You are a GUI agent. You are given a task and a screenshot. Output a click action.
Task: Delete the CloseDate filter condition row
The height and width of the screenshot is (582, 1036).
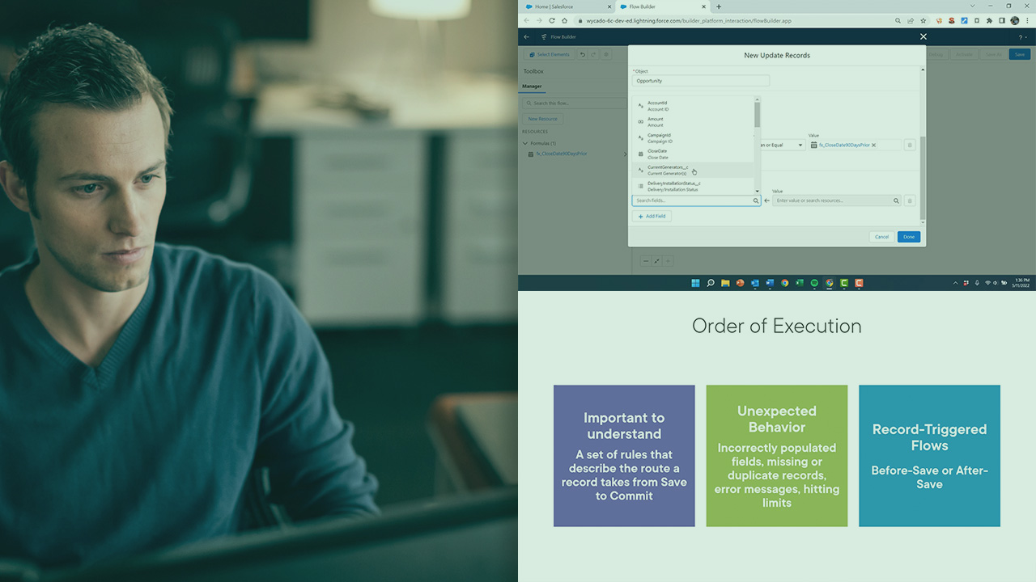coord(909,145)
